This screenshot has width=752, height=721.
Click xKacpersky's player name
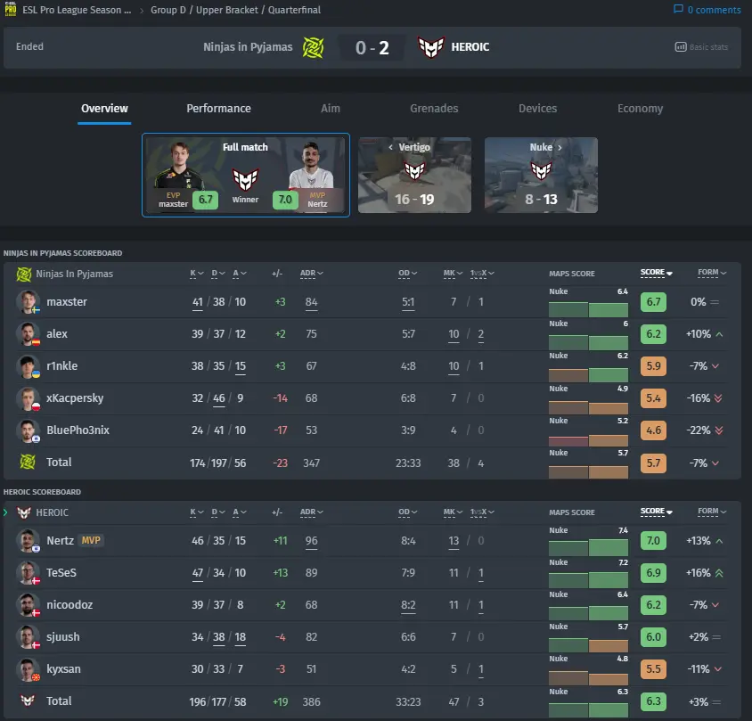coord(75,398)
